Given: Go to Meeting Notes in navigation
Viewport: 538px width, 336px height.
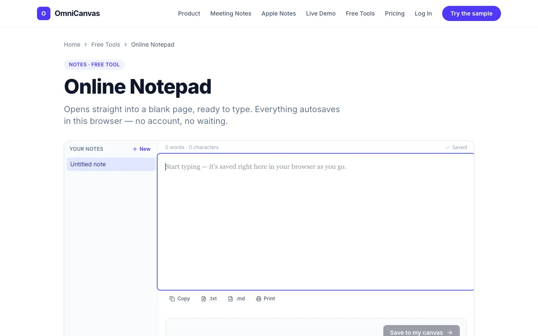Looking at the screenshot, I should 231,13.
